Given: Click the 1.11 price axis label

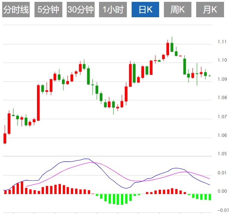Looking at the screenshot, I should [221, 41].
